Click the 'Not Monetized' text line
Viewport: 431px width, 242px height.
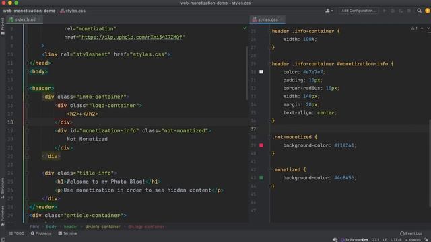coord(87,139)
